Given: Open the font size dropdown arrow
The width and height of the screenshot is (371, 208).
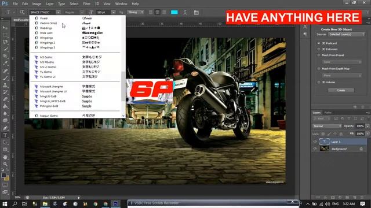Looking at the screenshot, I should coord(114,12).
